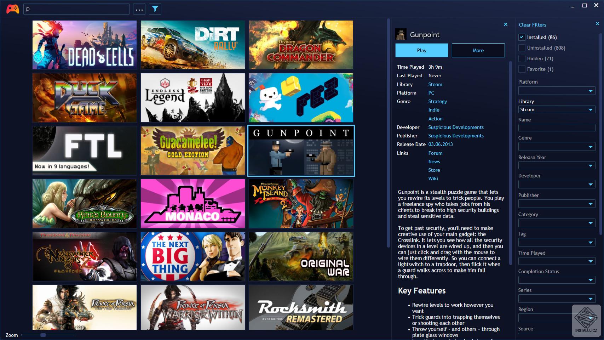This screenshot has height=340, width=604.
Task: Select the FEZ game cover
Action: tap(301, 98)
